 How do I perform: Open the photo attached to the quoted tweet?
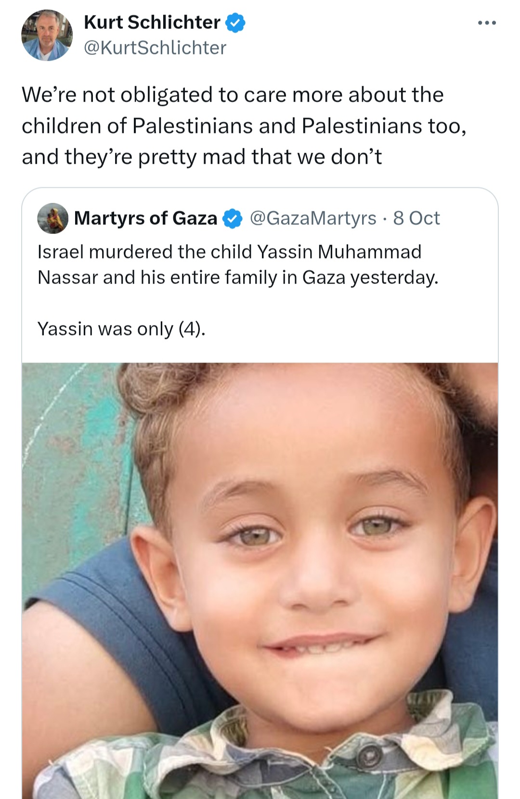tap(260, 578)
